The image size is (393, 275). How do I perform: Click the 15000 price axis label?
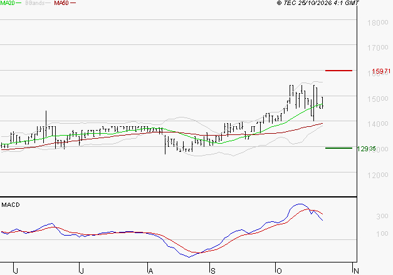point(378,99)
